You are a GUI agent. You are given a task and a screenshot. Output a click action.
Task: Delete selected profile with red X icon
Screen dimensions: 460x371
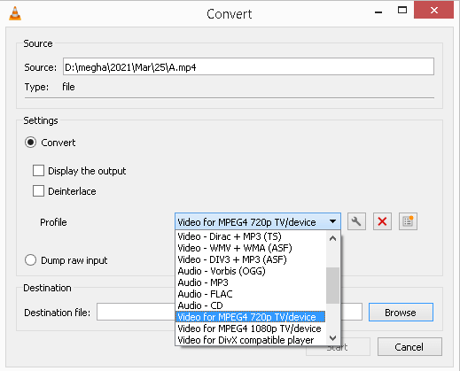(x=382, y=221)
